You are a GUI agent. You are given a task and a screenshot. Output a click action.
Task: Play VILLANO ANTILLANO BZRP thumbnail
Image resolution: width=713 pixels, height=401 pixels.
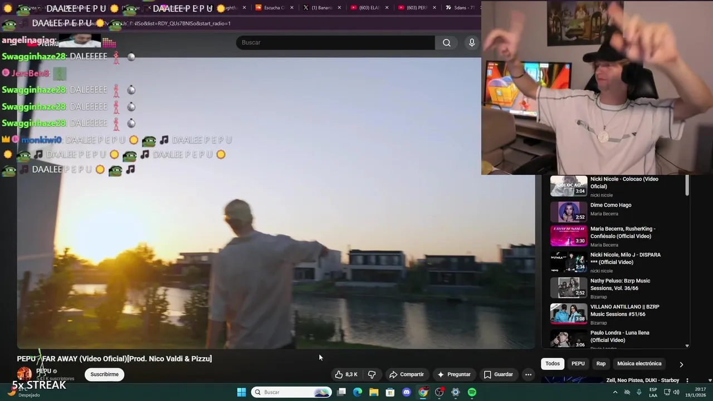(x=569, y=314)
